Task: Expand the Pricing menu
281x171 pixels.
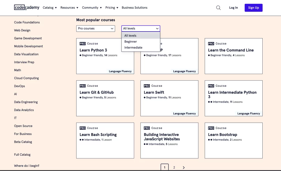Action: (112, 7)
